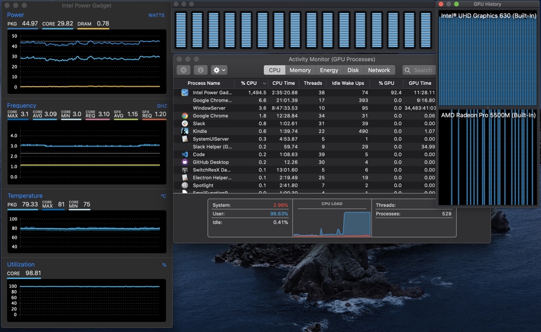Click the CORE 98.81 utilization reading

tap(24, 273)
